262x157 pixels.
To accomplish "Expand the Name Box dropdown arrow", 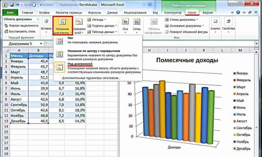I will (41, 44).
